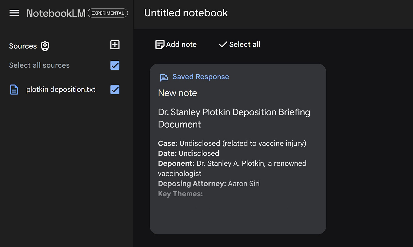The width and height of the screenshot is (413, 247).
Task: Click the plotkin deposition.txt document icon
Action: (x=14, y=90)
